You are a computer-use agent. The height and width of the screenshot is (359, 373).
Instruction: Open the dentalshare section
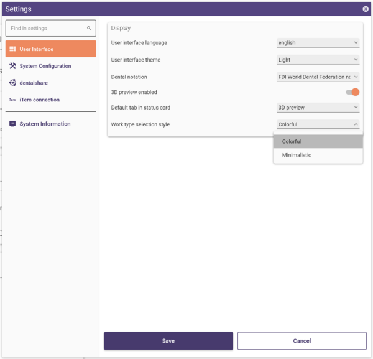51,83
